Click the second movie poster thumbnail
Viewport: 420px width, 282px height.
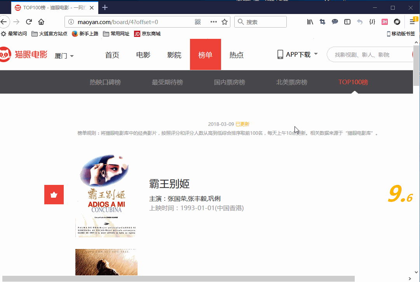pos(106,262)
